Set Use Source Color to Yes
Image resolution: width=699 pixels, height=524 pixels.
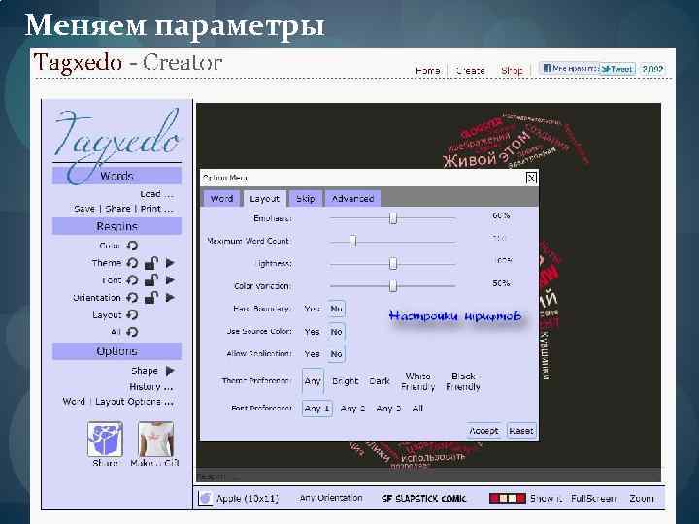pos(312,332)
